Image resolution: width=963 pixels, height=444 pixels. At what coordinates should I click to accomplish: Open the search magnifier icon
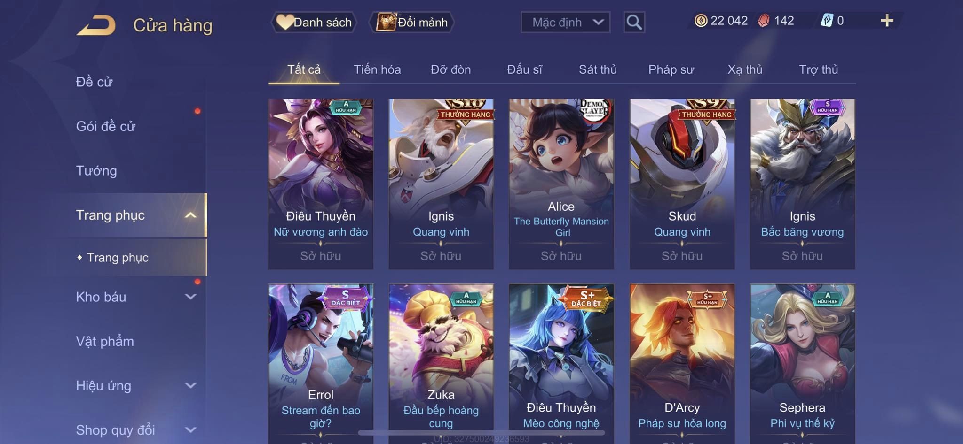point(634,22)
